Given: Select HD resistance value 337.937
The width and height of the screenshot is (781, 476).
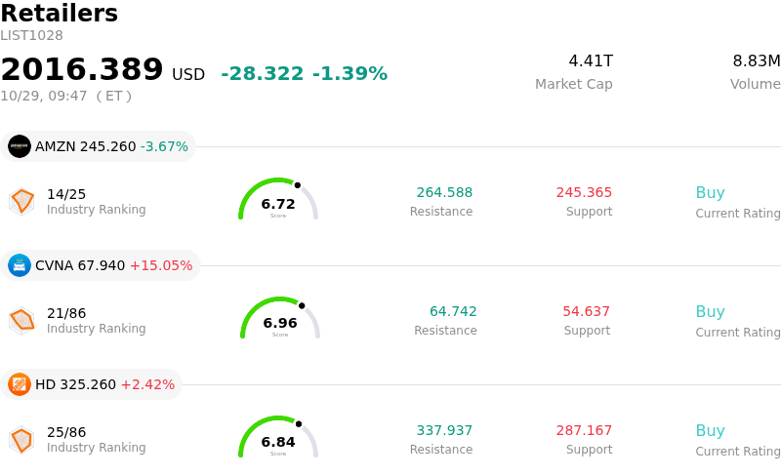Looking at the screenshot, I should (x=444, y=430).
